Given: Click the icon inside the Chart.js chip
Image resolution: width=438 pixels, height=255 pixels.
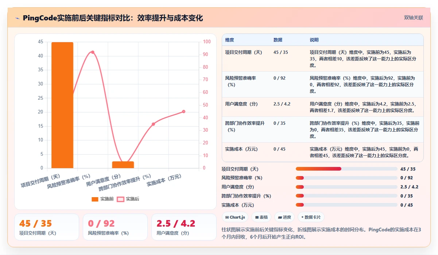Looking at the screenshot, I should (227, 217).
